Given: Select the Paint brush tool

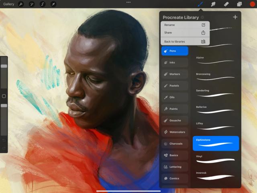Looking at the screenshot, I should [x=200, y=4].
